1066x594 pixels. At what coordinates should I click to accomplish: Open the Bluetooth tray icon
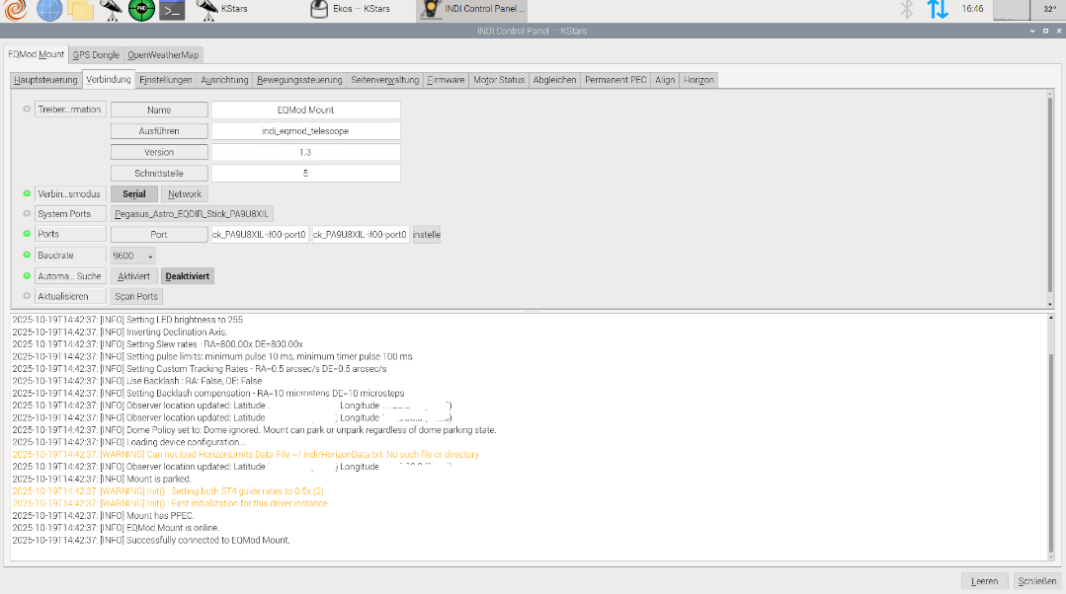(x=906, y=10)
